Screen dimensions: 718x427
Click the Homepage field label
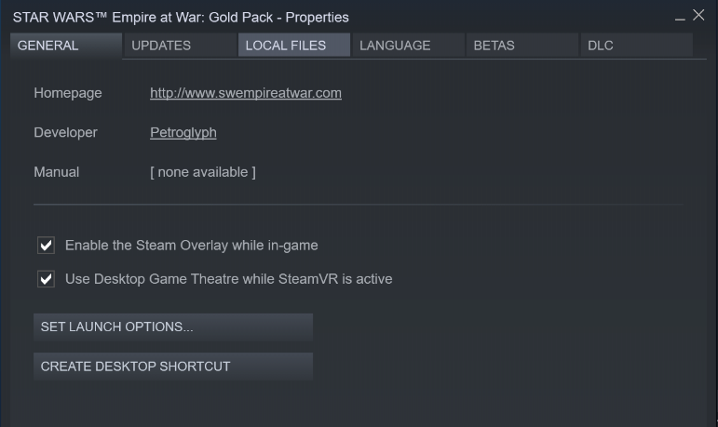pos(68,93)
